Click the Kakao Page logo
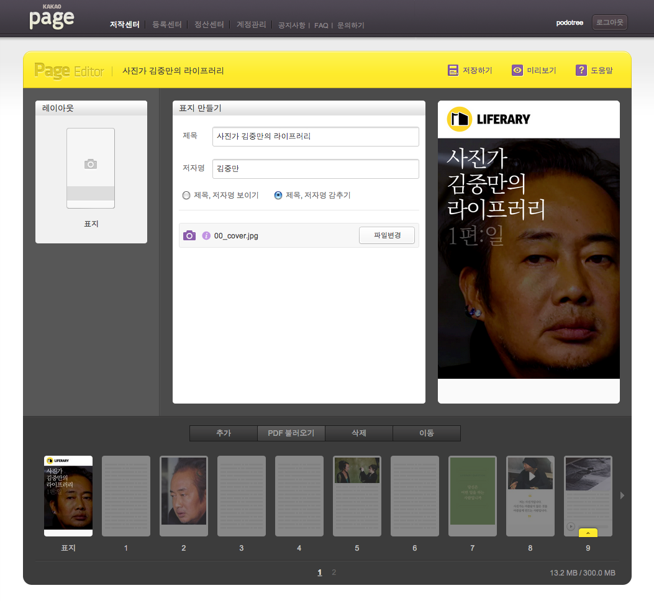 pyautogui.click(x=52, y=17)
